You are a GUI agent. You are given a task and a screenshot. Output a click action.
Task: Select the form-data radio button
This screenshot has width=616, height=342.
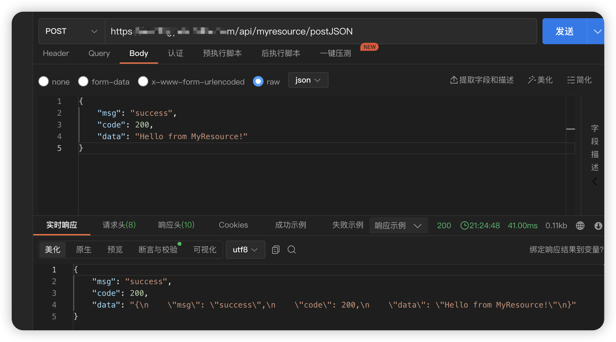pyautogui.click(x=83, y=81)
